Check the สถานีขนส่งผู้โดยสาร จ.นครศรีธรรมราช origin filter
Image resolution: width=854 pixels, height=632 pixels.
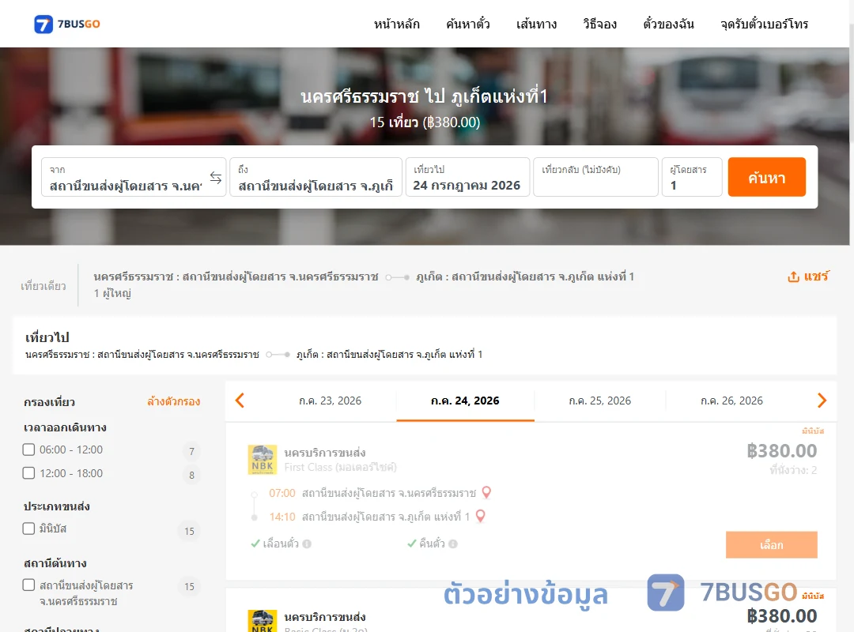(x=29, y=585)
